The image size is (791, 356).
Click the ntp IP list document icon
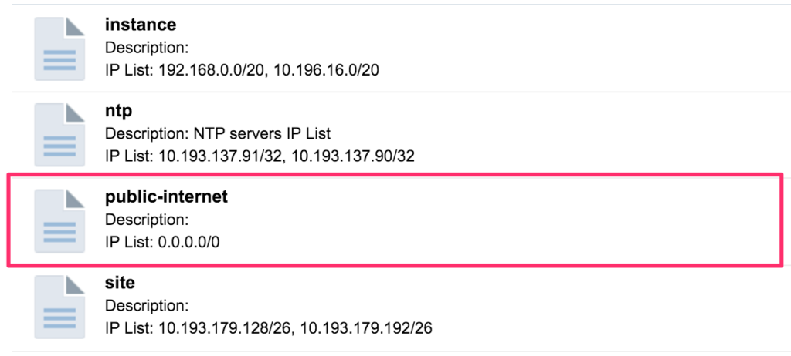coord(59,135)
